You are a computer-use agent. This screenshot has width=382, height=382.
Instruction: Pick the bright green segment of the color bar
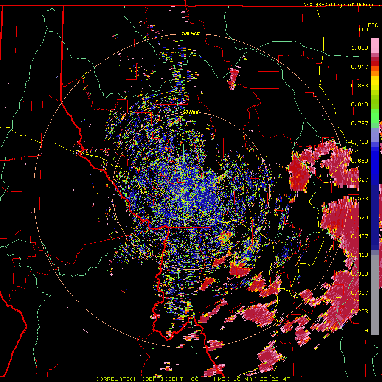click(375, 116)
